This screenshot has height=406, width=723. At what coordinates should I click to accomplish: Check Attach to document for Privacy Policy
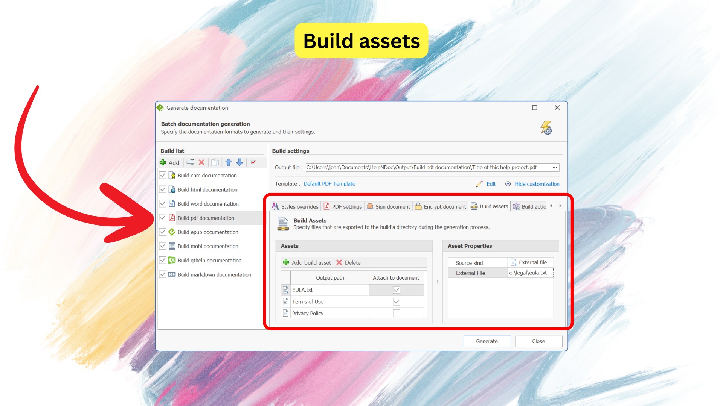tap(397, 313)
